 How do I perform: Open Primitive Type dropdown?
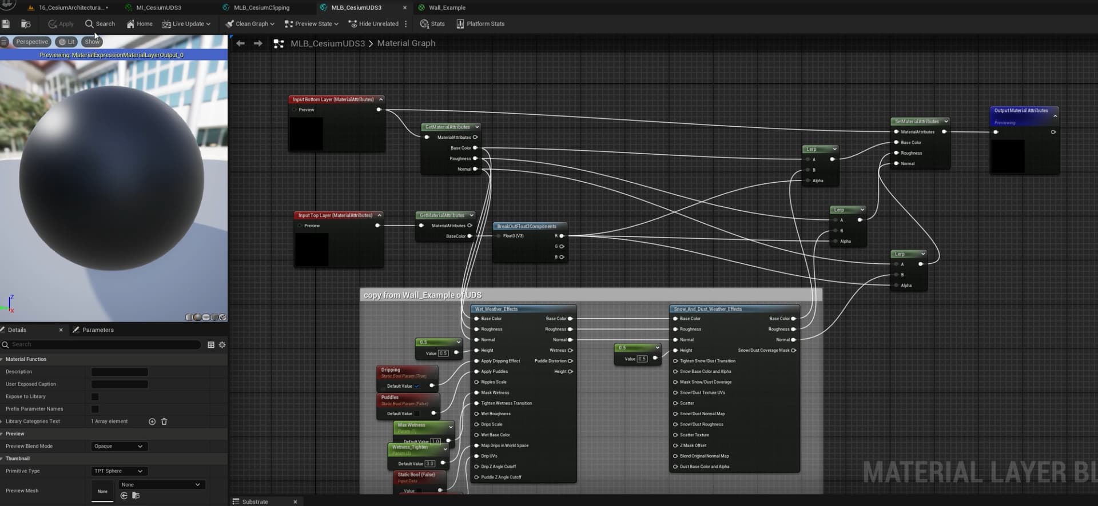119,471
